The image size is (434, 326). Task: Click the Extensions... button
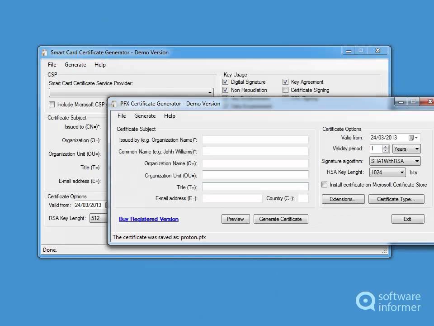tap(343, 199)
